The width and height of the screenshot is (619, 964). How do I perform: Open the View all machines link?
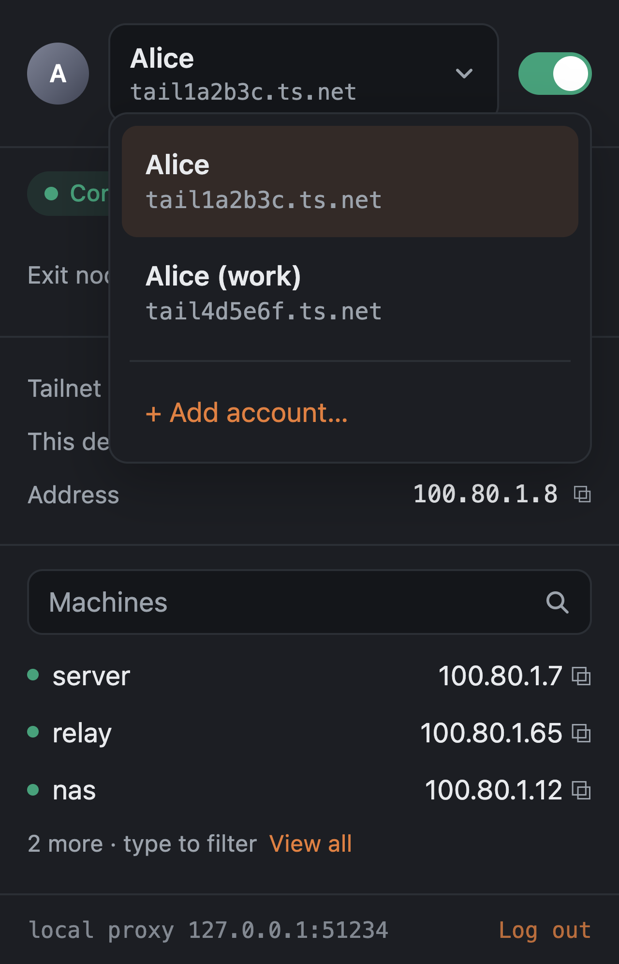coord(310,843)
